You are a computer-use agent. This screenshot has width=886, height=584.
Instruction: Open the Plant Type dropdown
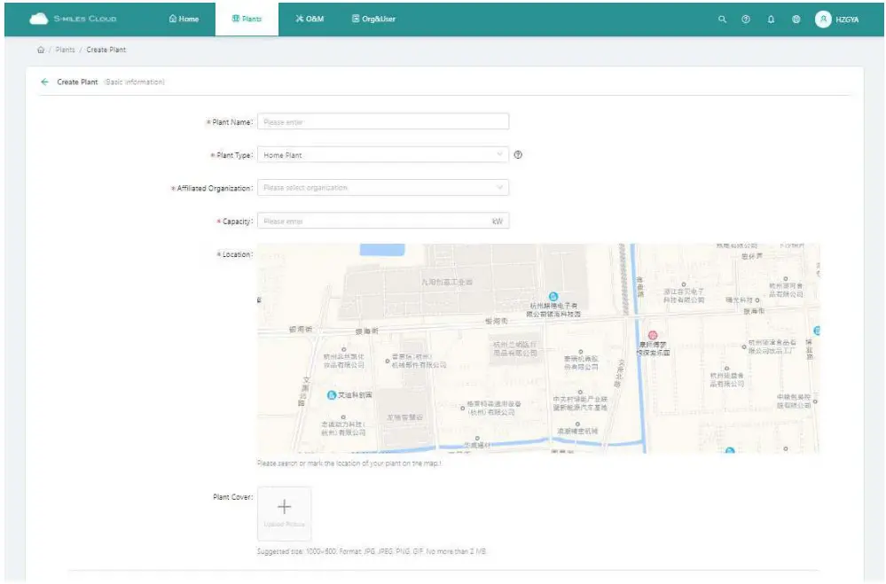pyautogui.click(x=383, y=154)
